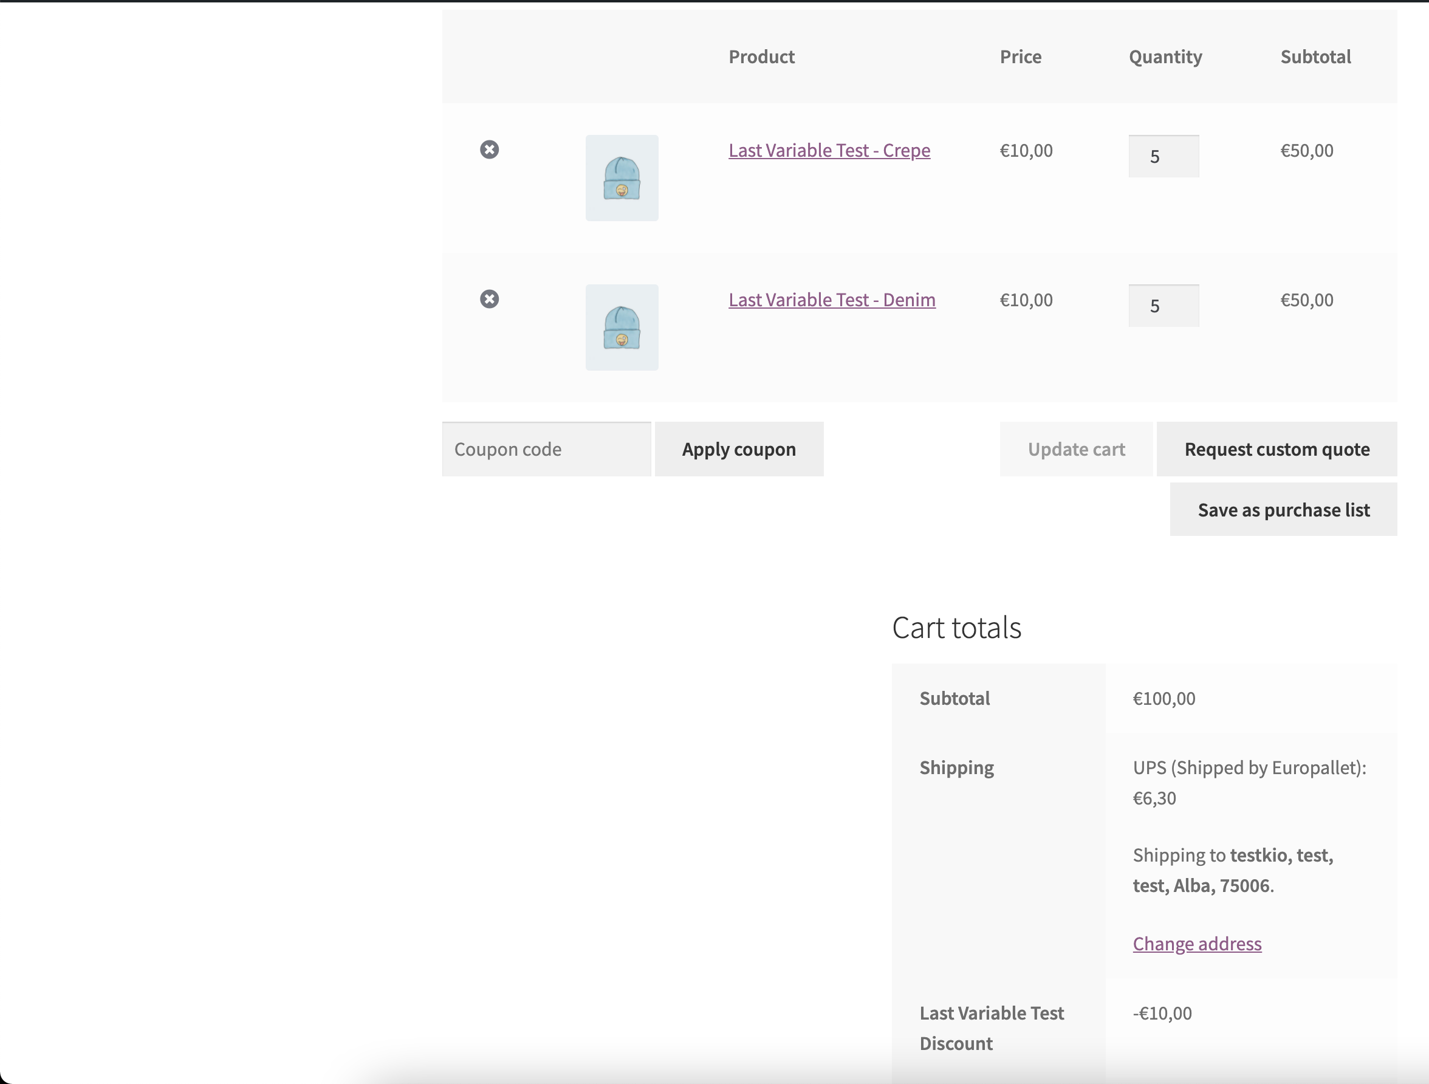Select the €100,00 cart subtotal value
Viewport: 1429px width, 1084px height.
pyautogui.click(x=1163, y=698)
